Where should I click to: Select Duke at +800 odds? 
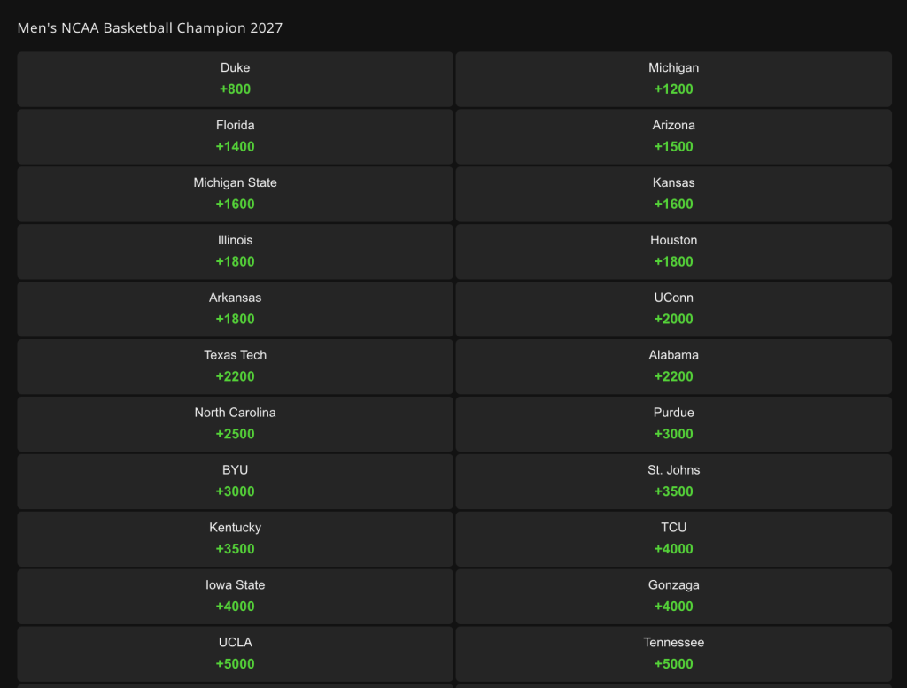[x=235, y=79]
